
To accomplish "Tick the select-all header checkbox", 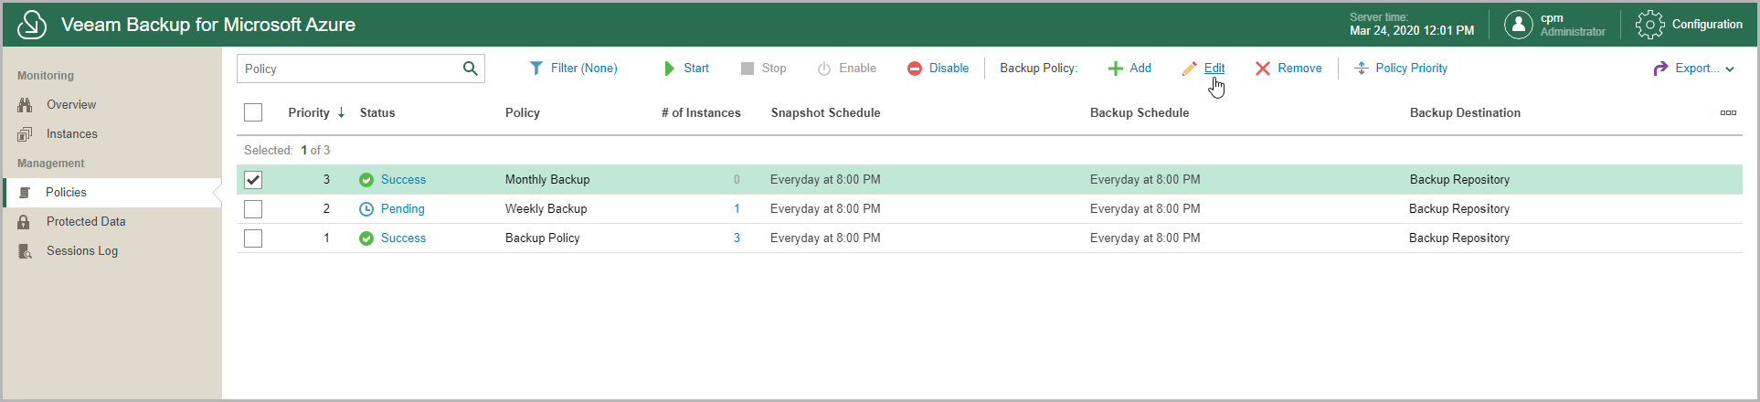I will tap(253, 112).
